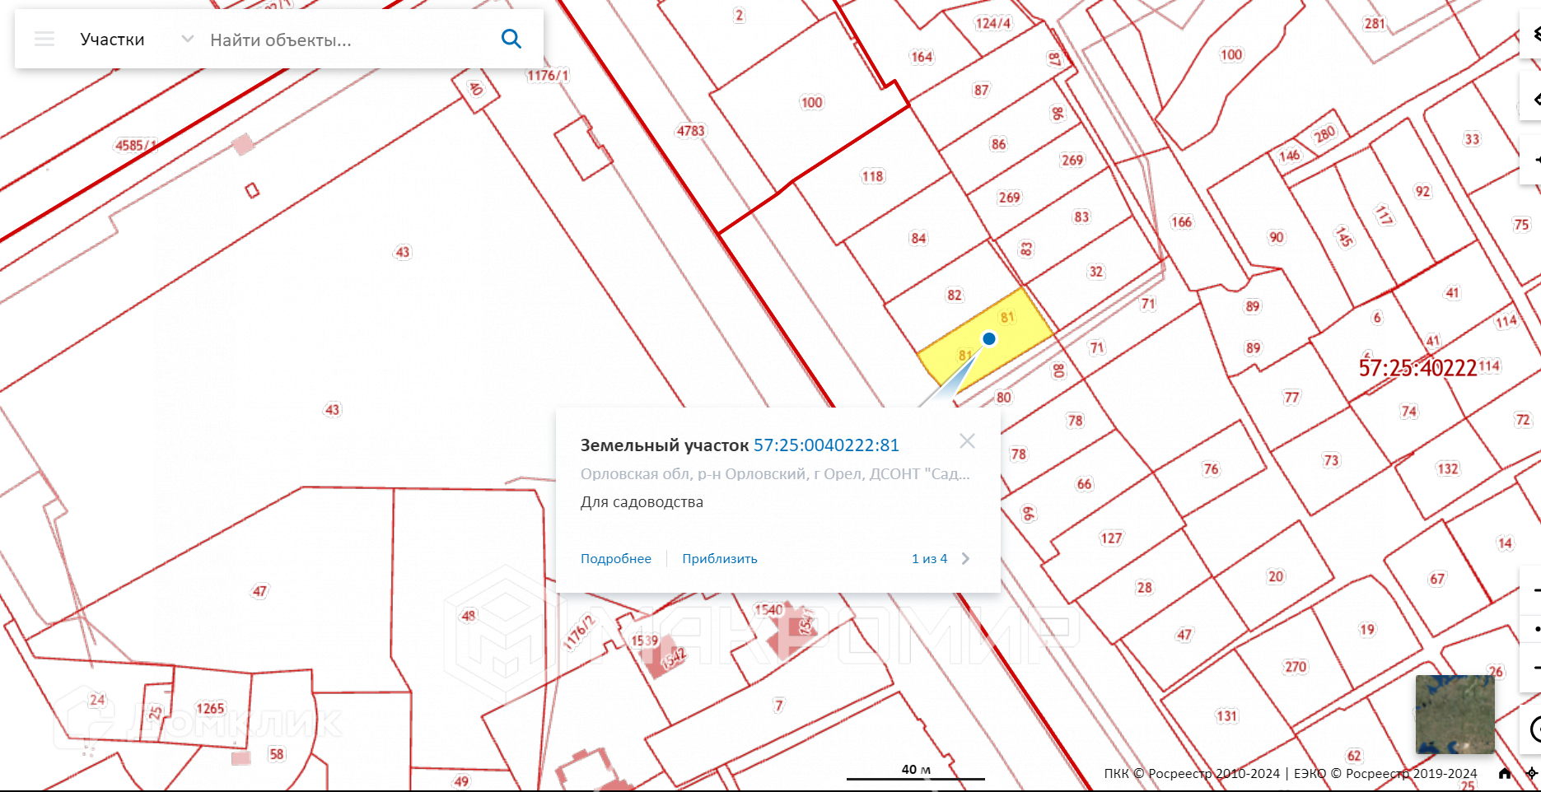Select the parcel labeled 1176/1

(x=548, y=76)
